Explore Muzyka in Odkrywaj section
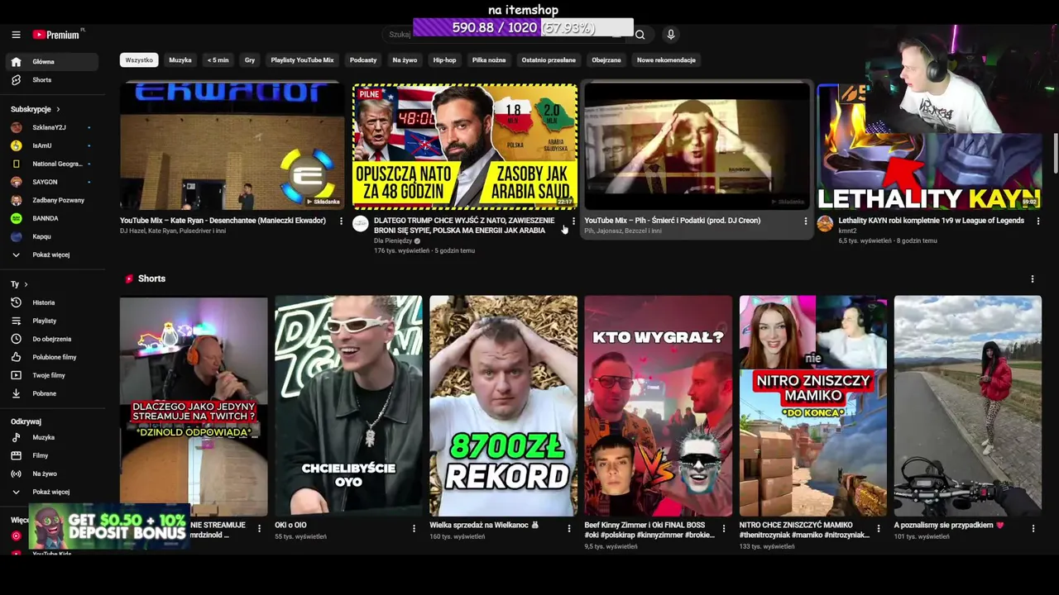The width and height of the screenshot is (1059, 595). coord(52,437)
